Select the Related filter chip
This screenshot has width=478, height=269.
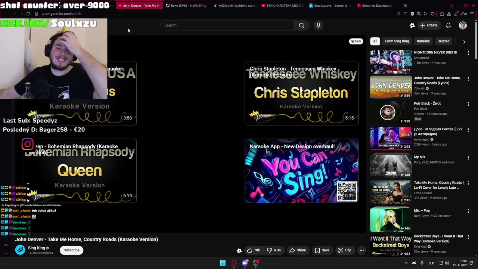click(443, 41)
